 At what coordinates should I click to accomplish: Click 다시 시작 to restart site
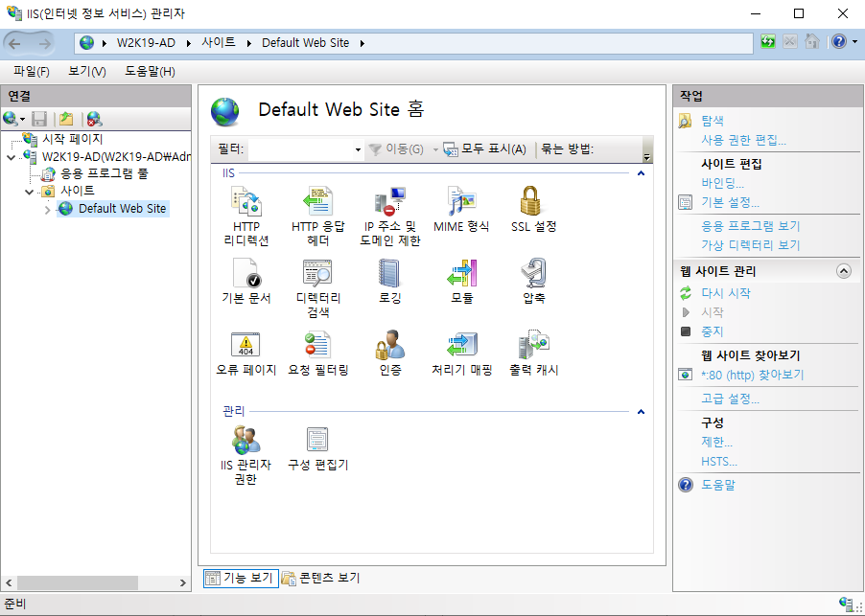coord(725,293)
